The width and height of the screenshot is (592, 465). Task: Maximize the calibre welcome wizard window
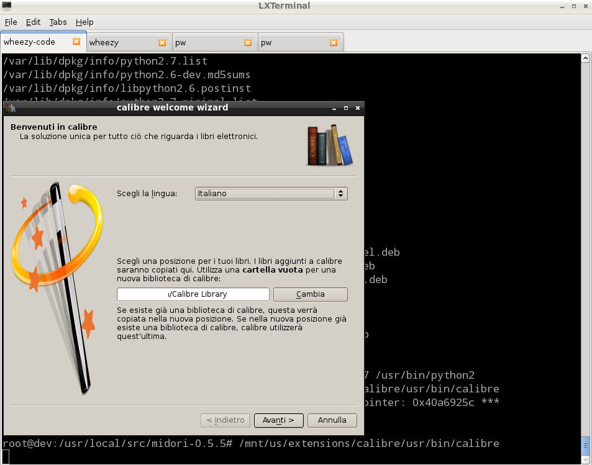346,108
